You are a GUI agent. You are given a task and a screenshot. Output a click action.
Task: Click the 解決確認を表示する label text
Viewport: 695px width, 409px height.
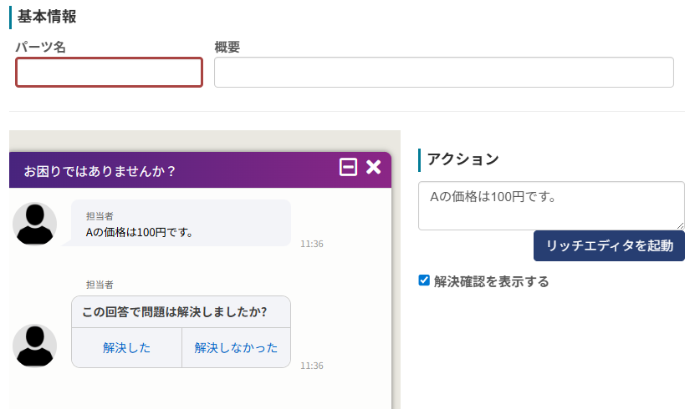click(x=491, y=281)
